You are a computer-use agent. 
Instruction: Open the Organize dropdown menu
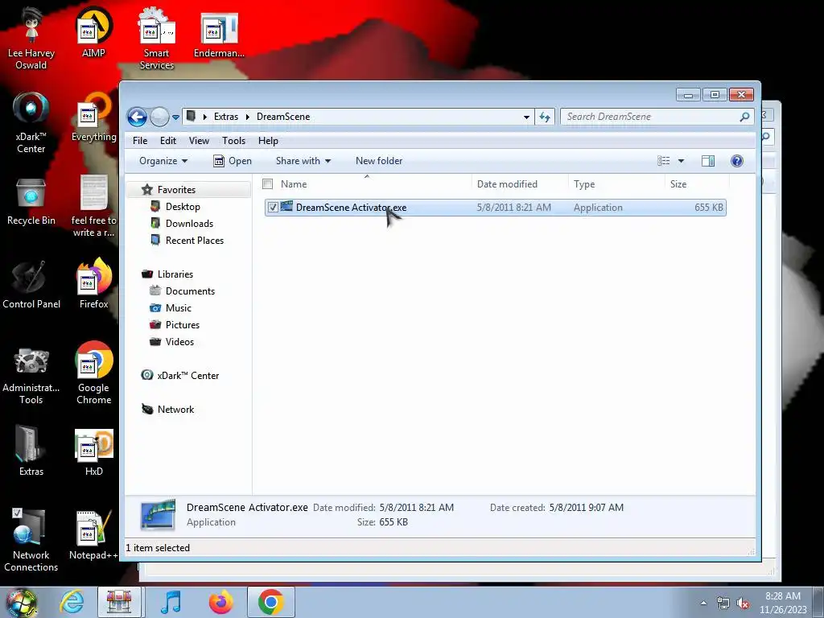coord(163,161)
